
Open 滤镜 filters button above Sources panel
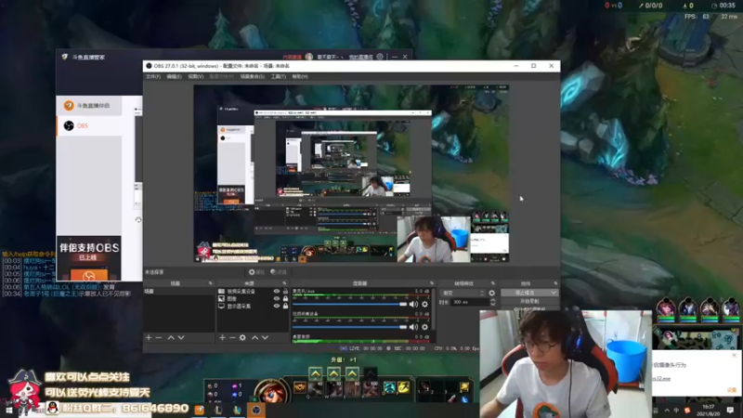(279, 272)
